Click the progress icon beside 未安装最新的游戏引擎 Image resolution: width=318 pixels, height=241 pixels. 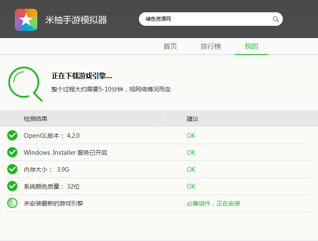tap(12, 203)
